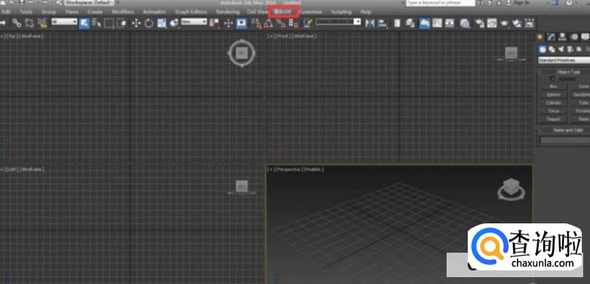The height and width of the screenshot is (284, 590).
Task: Click the Mirror tool icon
Action: click(370, 23)
